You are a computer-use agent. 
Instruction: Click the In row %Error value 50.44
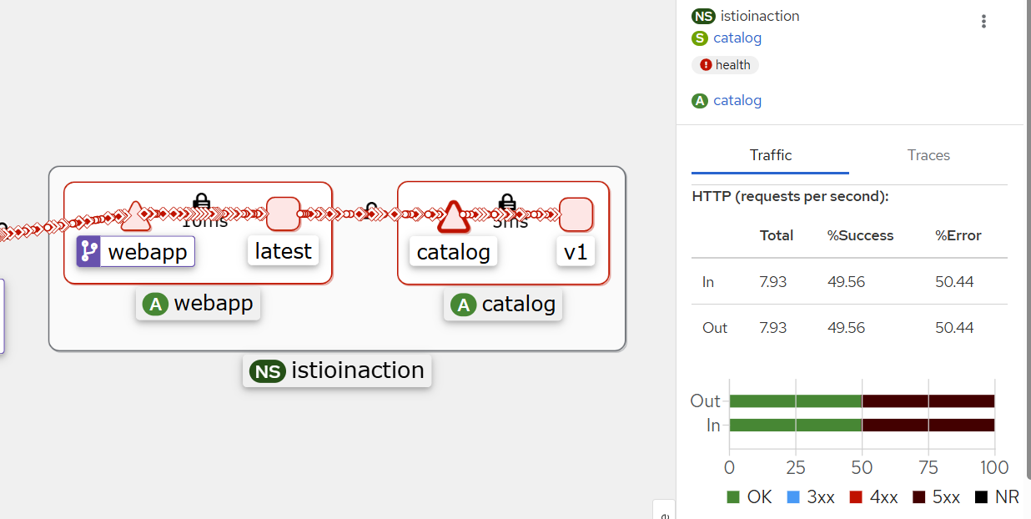[x=954, y=282]
